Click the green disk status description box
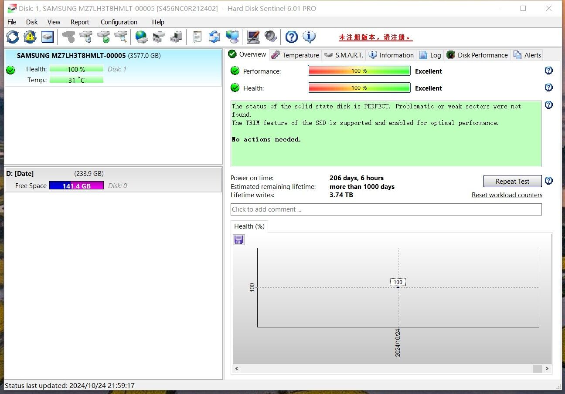Screen dimensions: 565x394 click(386, 134)
